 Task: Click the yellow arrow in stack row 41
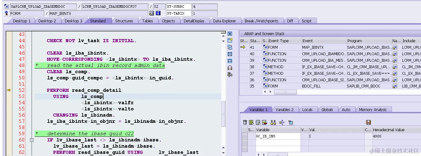[243, 47]
